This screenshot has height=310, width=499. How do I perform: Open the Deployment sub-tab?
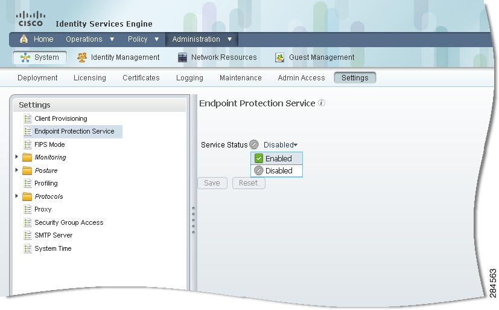point(37,78)
